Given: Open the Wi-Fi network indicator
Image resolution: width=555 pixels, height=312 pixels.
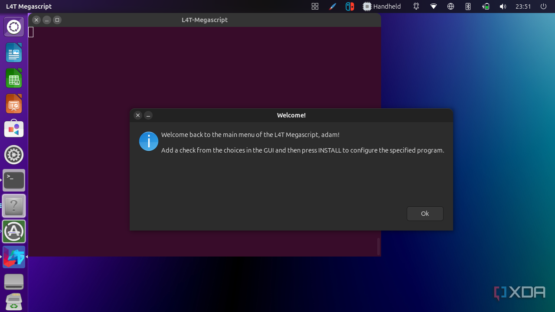Looking at the screenshot, I should 434,6.
